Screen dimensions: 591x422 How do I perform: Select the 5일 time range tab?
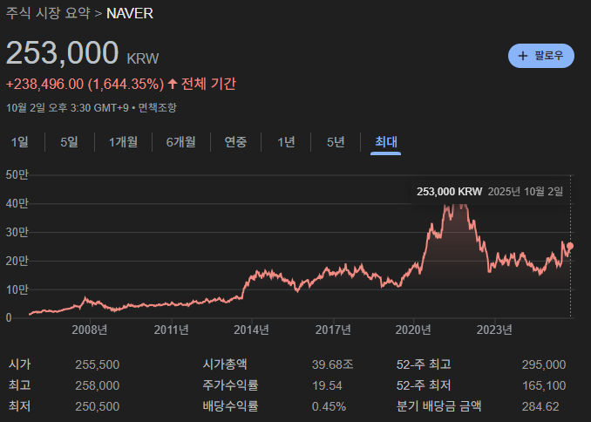coord(70,142)
